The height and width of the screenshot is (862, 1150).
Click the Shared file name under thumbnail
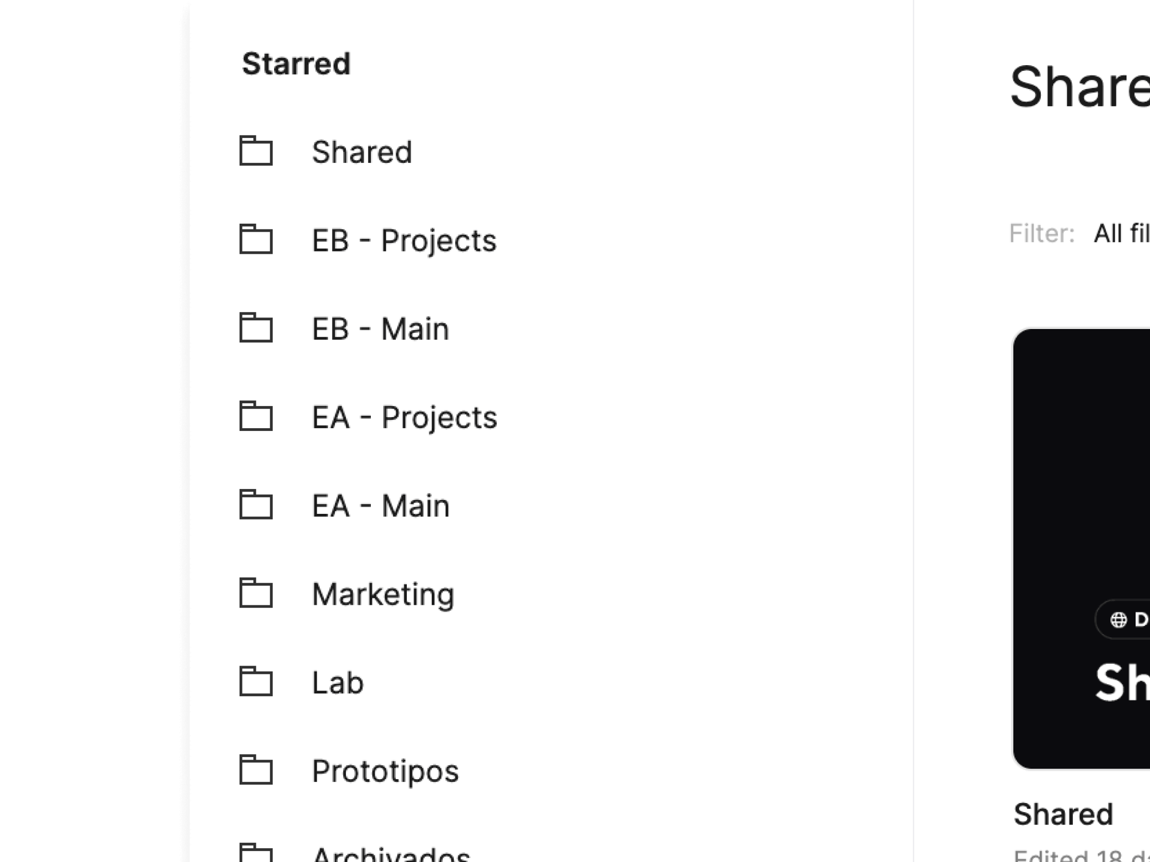point(1063,814)
